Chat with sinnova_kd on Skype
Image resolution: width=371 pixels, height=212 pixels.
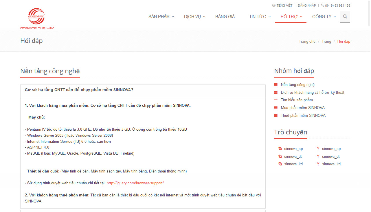293,164
